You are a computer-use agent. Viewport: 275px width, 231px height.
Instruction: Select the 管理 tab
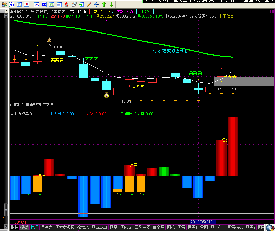coord(34,227)
